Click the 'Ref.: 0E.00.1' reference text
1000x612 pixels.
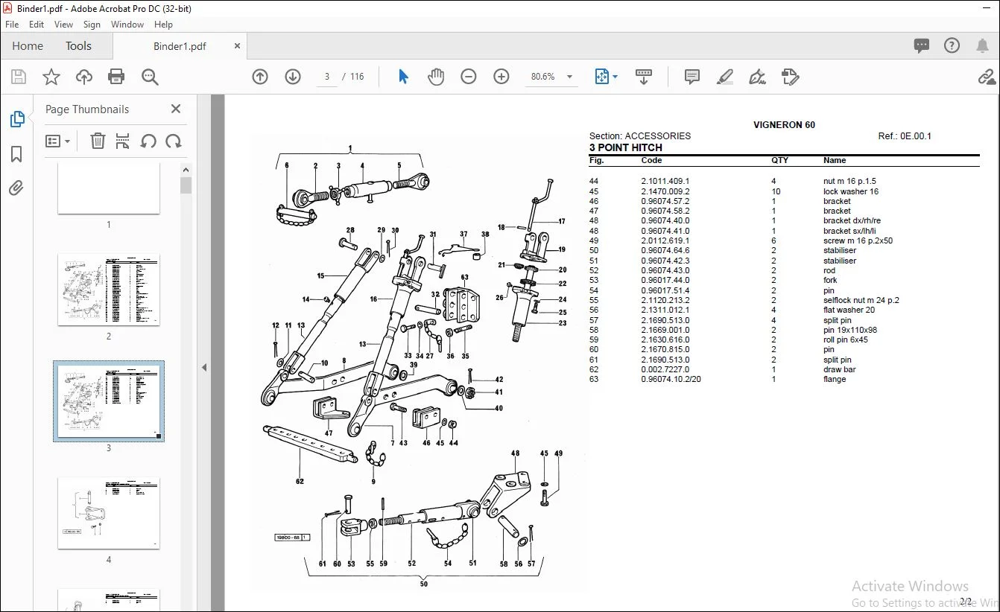(x=905, y=136)
